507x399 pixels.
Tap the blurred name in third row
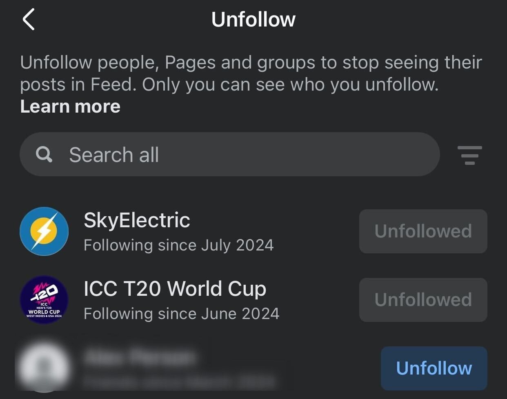[139, 357]
